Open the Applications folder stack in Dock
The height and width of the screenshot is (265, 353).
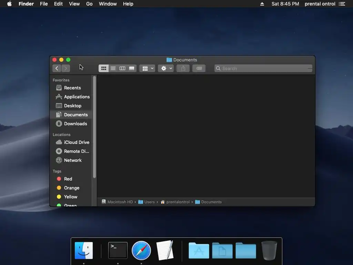(199, 251)
